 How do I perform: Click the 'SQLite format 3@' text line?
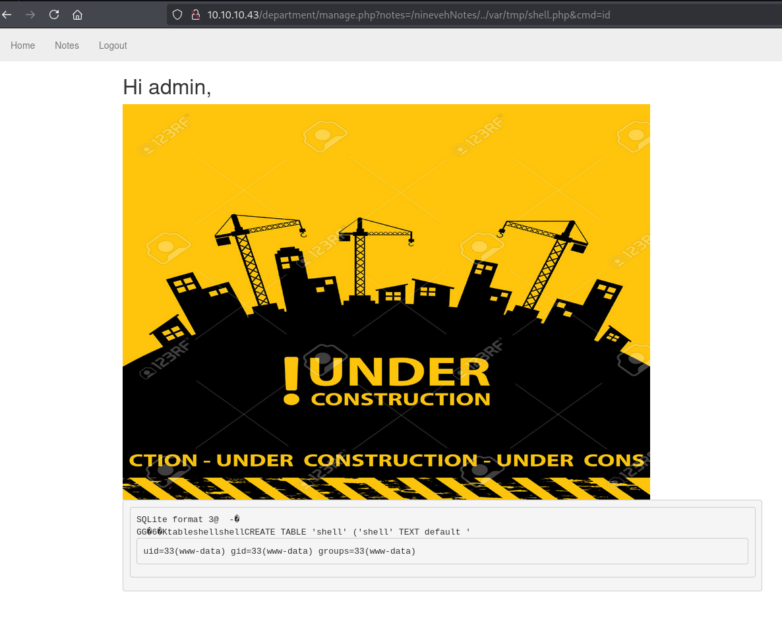(x=188, y=519)
